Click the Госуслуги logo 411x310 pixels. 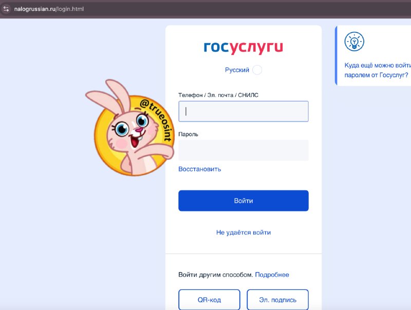(243, 47)
